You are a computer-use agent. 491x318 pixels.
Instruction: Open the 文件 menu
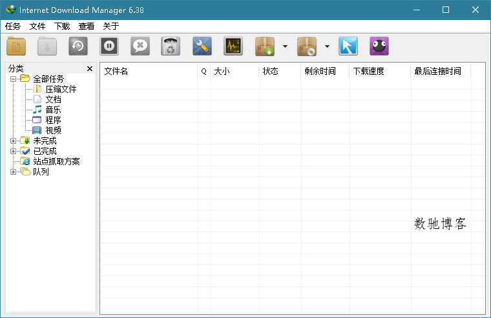[37, 26]
